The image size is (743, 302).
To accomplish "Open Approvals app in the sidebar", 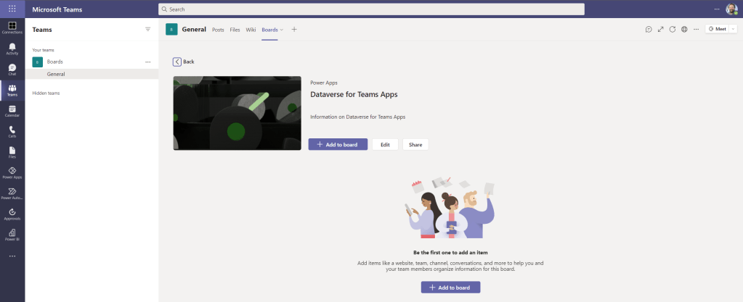I will click(12, 214).
